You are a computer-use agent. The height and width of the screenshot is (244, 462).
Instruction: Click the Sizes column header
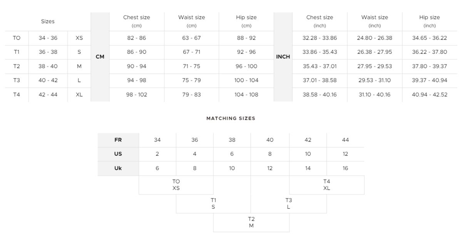coord(48,22)
